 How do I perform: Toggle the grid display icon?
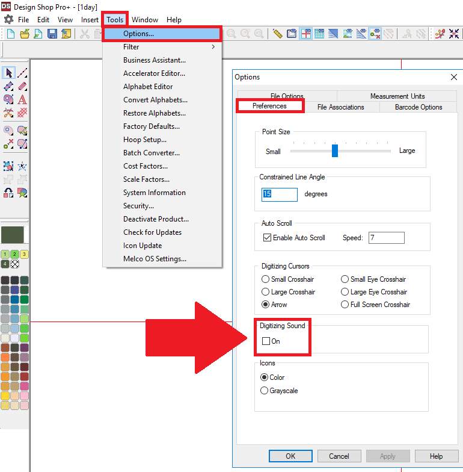(319, 34)
